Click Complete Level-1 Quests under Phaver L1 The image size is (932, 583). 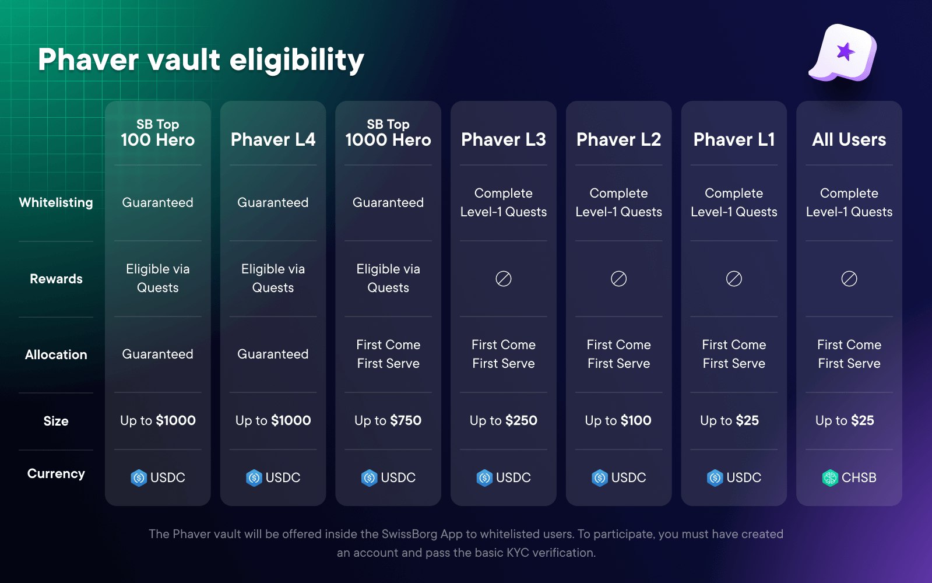(x=734, y=202)
